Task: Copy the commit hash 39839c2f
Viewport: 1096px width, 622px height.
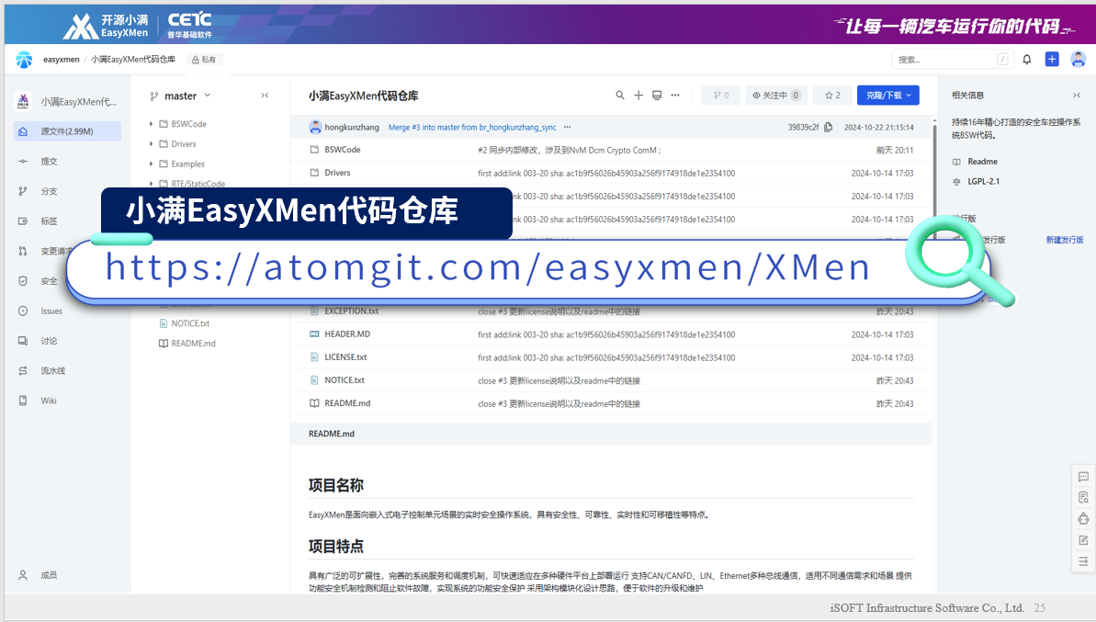Action: tap(829, 127)
